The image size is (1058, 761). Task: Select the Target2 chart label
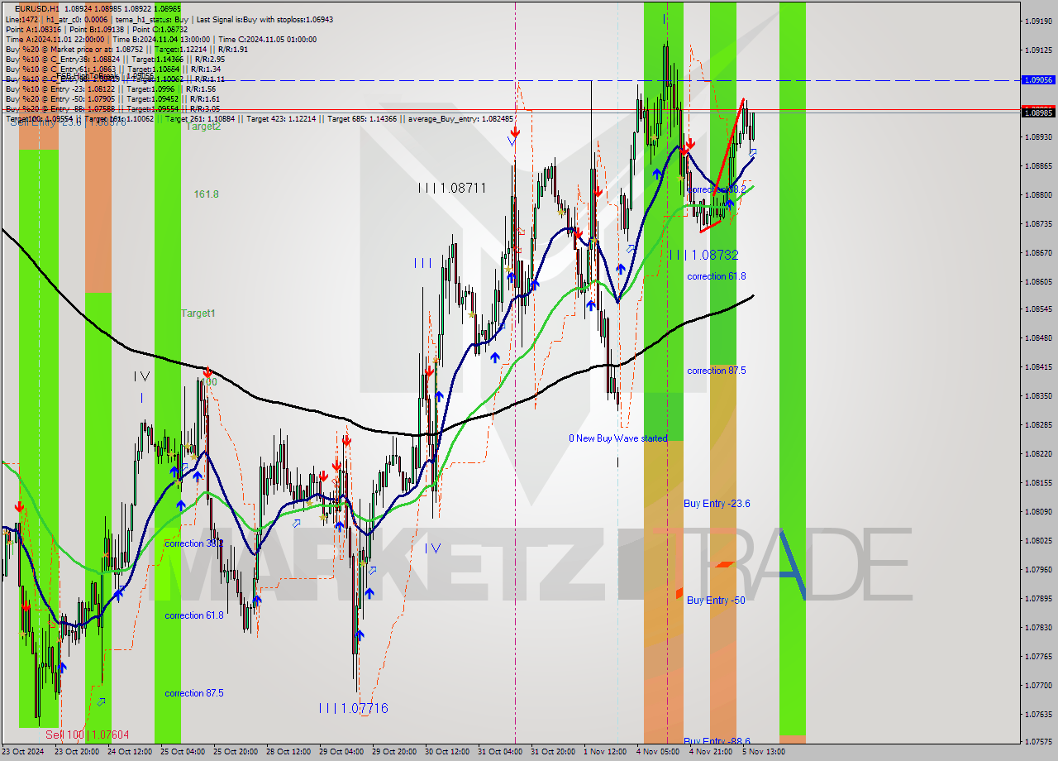pos(203,127)
